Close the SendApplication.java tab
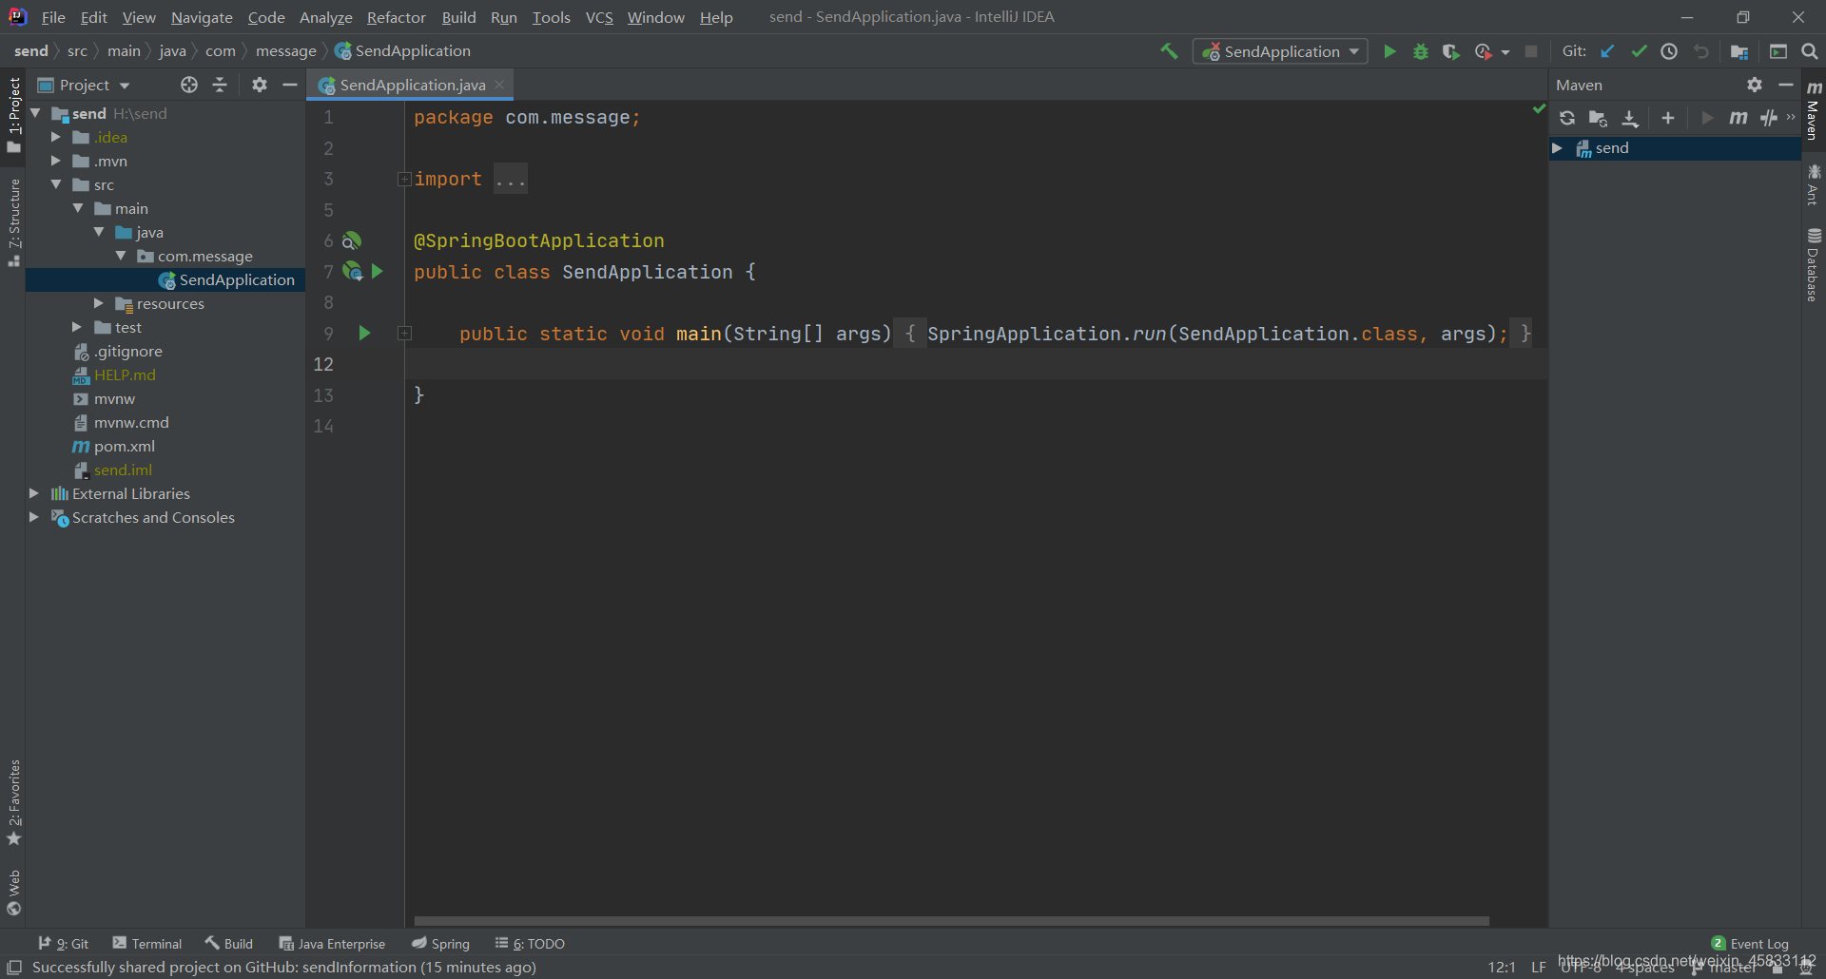Screen dimensions: 1826x979 click(499, 85)
